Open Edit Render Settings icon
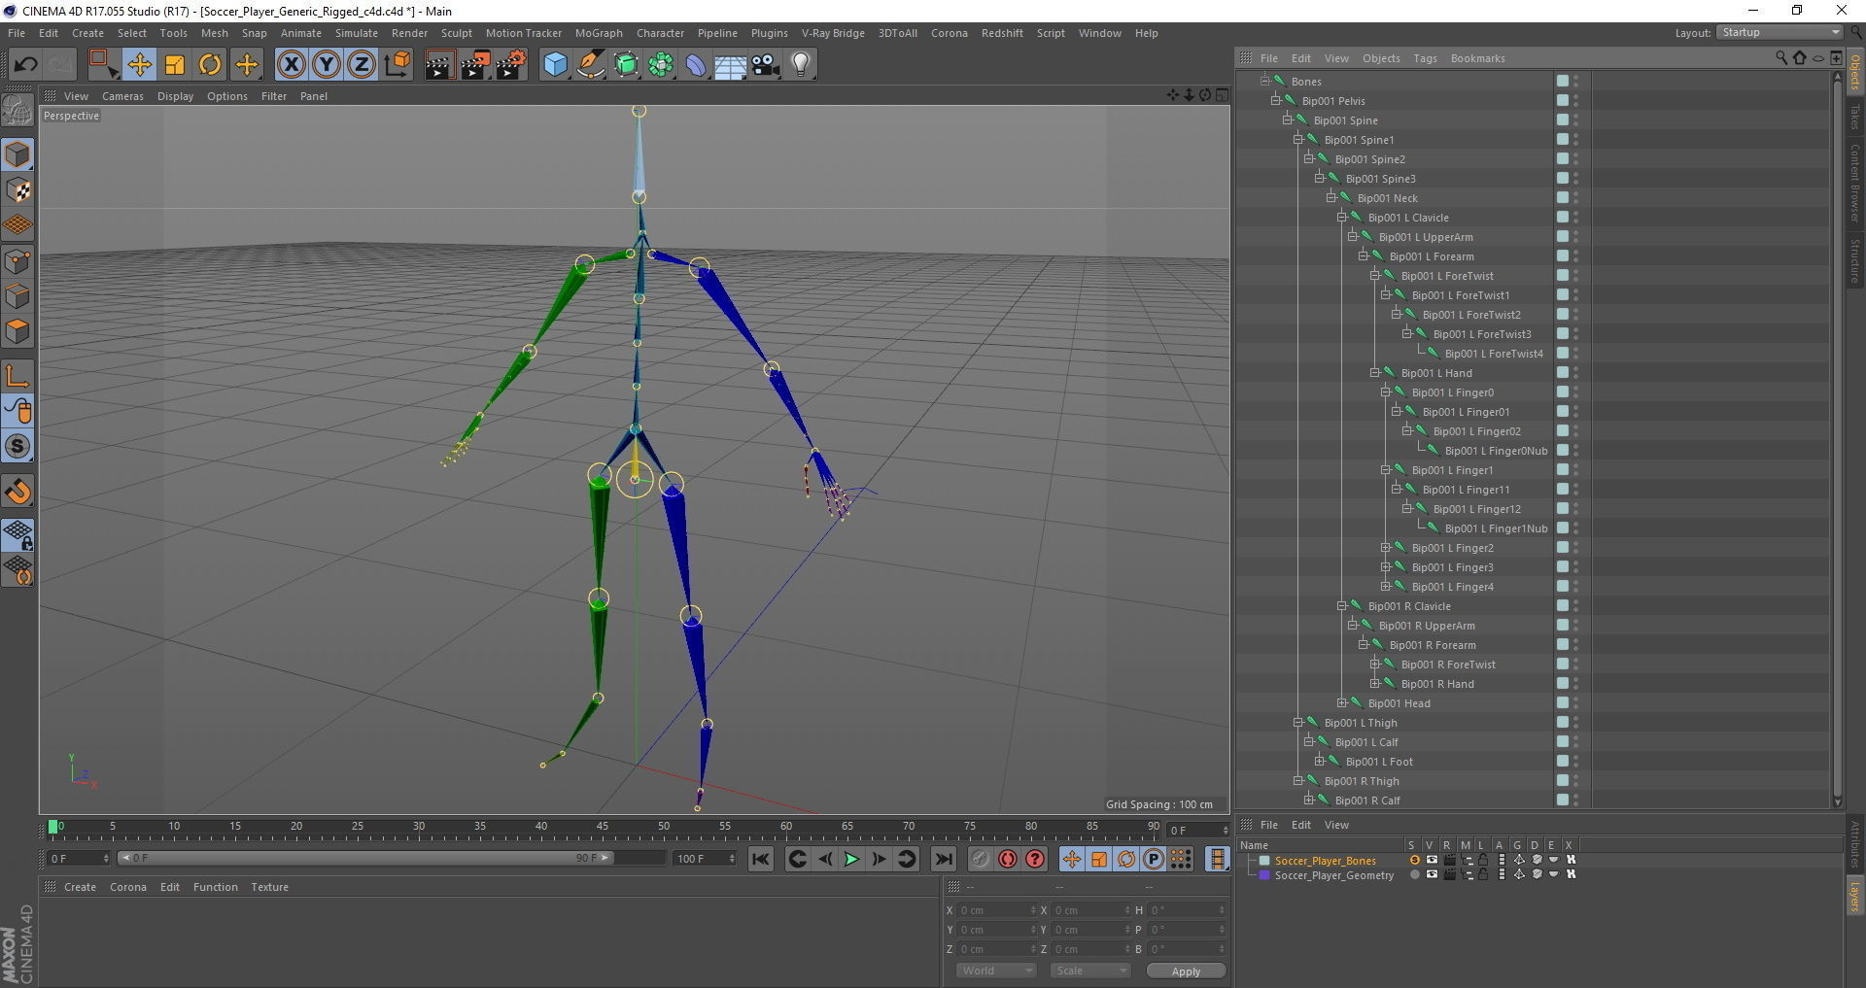The height and width of the screenshot is (988, 1866). (511, 65)
